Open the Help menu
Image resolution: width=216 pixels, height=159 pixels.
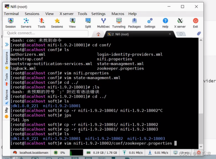tap(133, 14)
